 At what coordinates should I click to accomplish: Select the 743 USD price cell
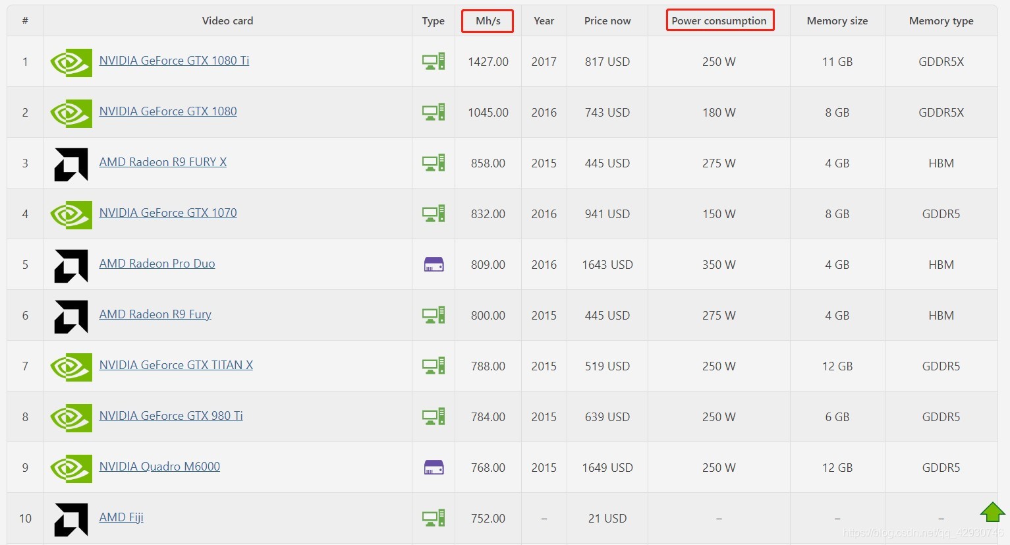pyautogui.click(x=607, y=113)
